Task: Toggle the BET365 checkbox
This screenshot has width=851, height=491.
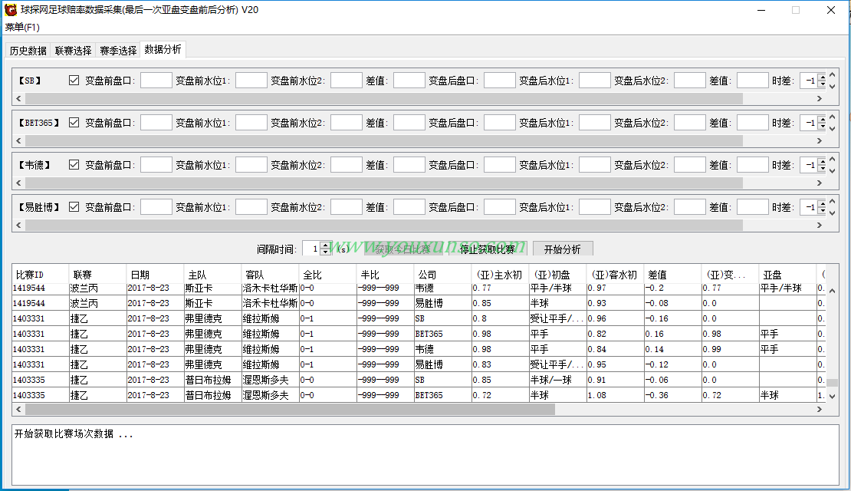Action: coord(74,123)
